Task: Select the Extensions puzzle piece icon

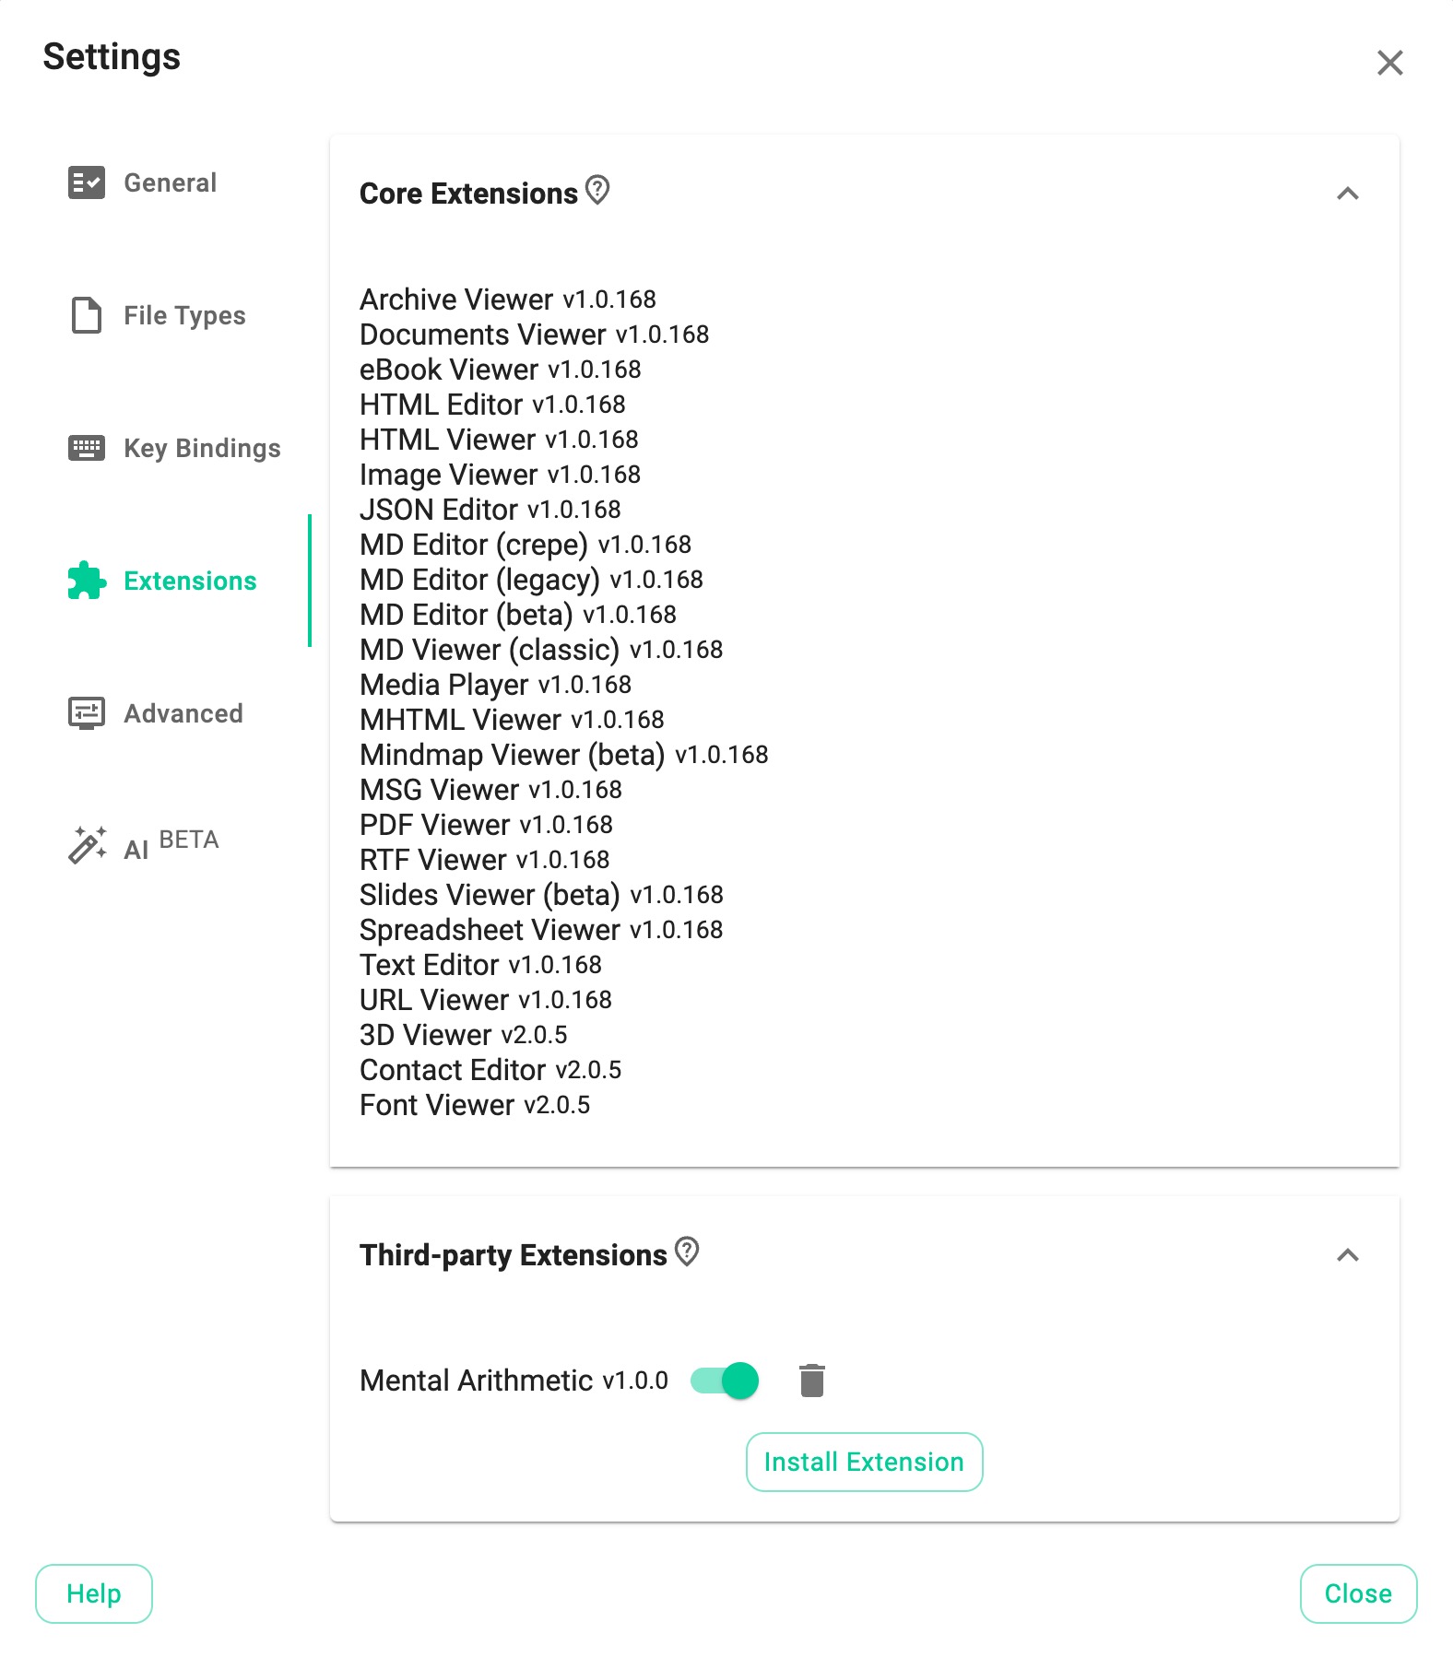Action: (86, 581)
